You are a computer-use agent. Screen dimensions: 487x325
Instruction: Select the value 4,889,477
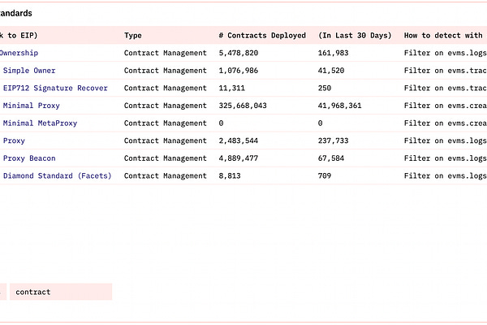[x=239, y=158]
